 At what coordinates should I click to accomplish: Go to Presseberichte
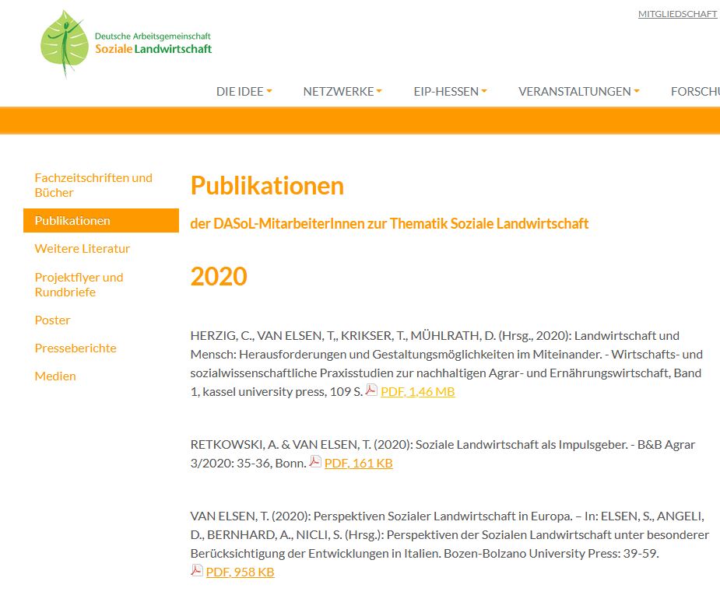(76, 348)
